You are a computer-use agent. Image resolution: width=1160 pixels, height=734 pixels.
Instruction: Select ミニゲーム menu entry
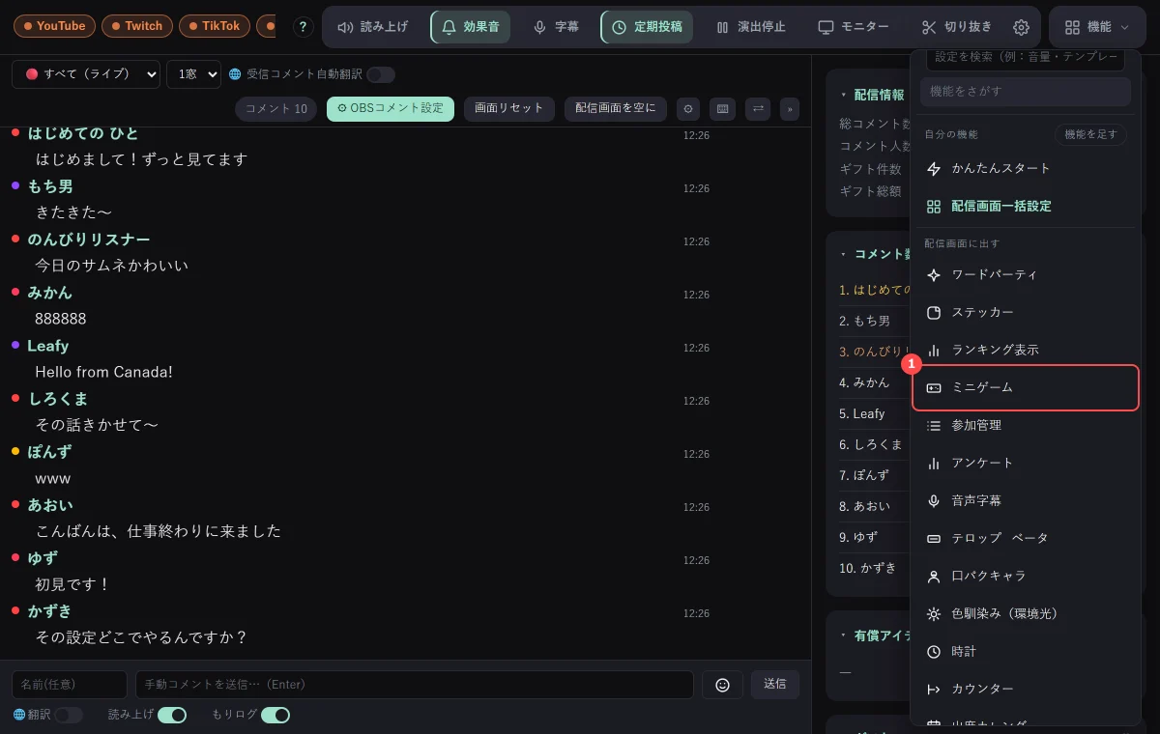[1026, 387]
